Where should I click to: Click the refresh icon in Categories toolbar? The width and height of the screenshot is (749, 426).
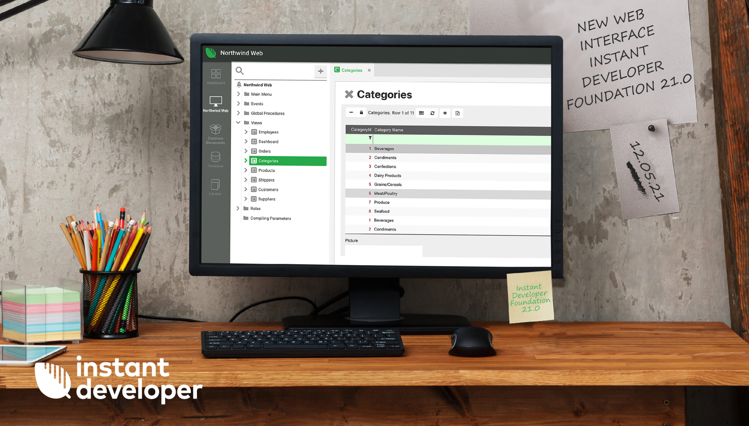[x=433, y=113]
